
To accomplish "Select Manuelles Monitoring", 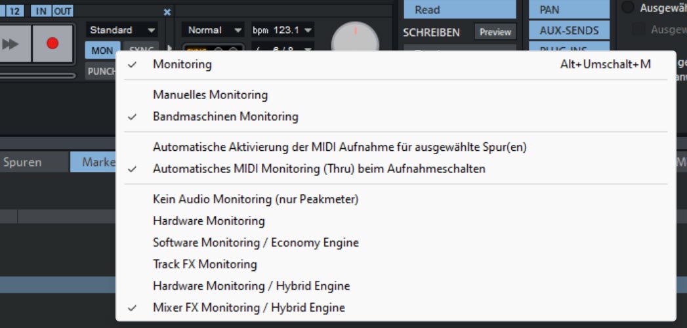I will (x=396, y=94).
